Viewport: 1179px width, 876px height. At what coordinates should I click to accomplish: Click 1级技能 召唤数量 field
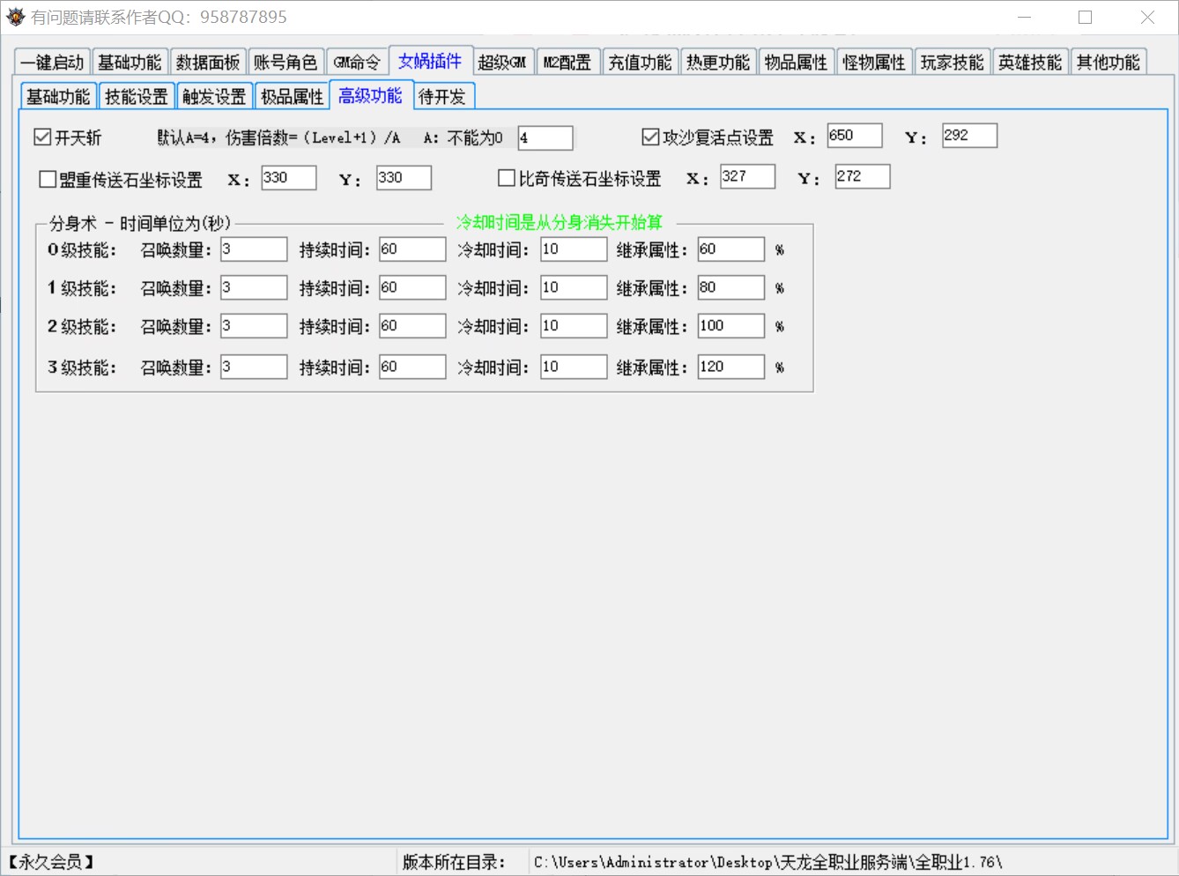tap(254, 287)
